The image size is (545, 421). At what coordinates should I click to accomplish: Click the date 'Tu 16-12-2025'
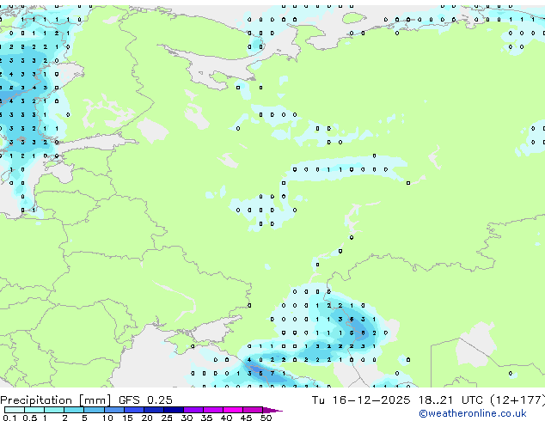point(361,400)
